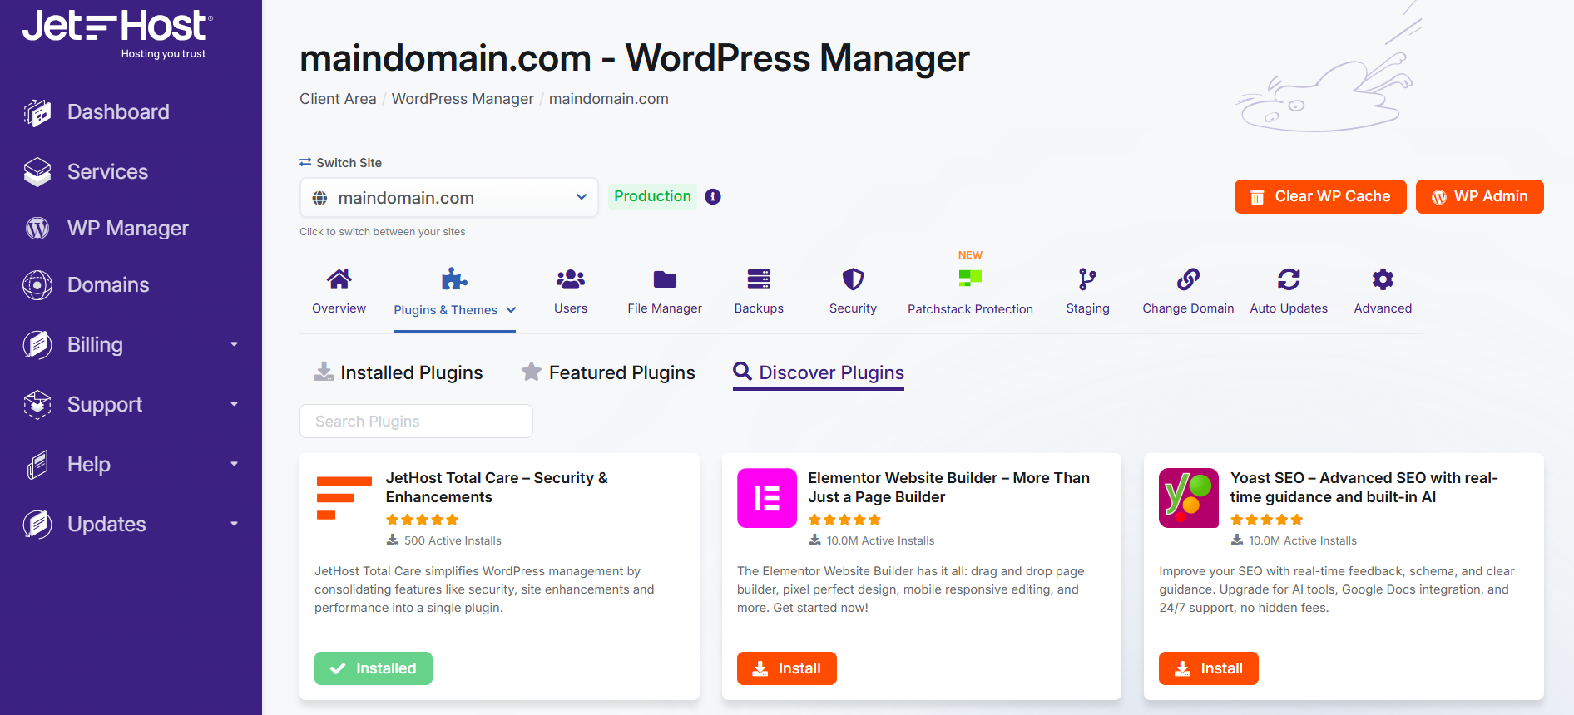
Task: Click the Yoast SEO plugin logo
Action: (1189, 498)
